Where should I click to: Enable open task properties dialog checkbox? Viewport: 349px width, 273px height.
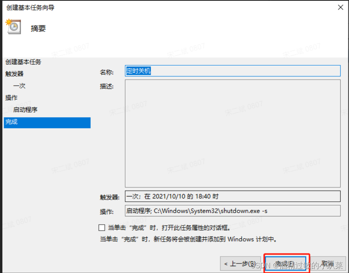[102, 228]
